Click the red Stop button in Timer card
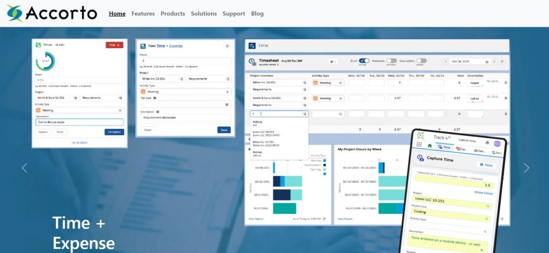The height and width of the screenshot is (253, 549). click(x=115, y=45)
